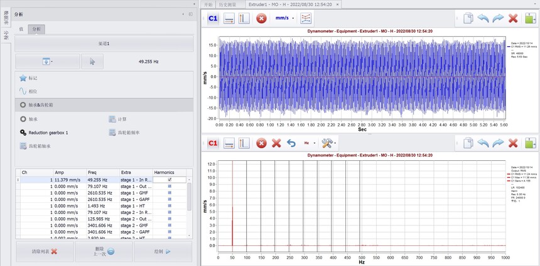Toggle C1 channel in the waveform toolbar
The width and height of the screenshot is (540, 266).
213,18
